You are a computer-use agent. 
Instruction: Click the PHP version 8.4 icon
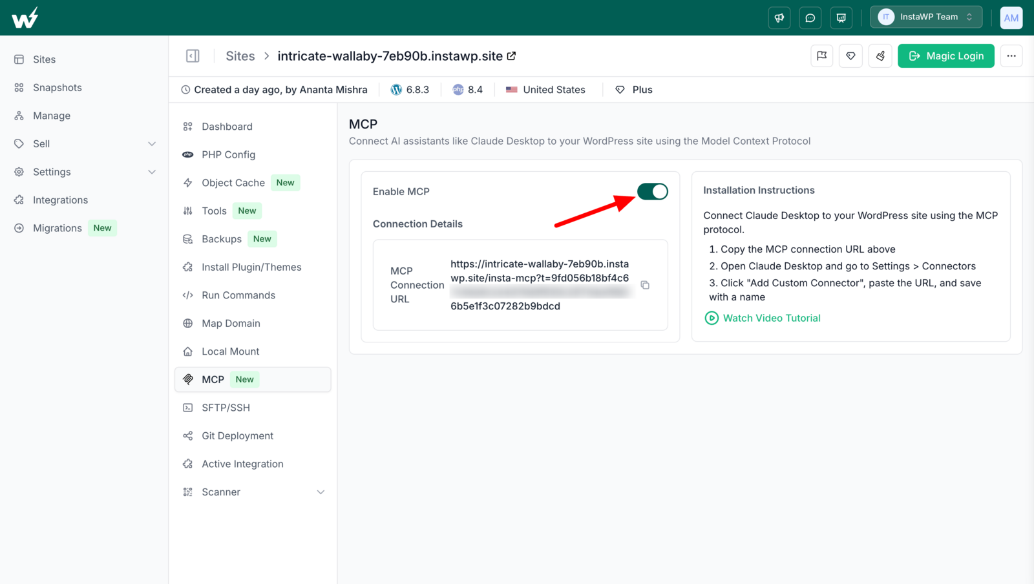coord(458,90)
